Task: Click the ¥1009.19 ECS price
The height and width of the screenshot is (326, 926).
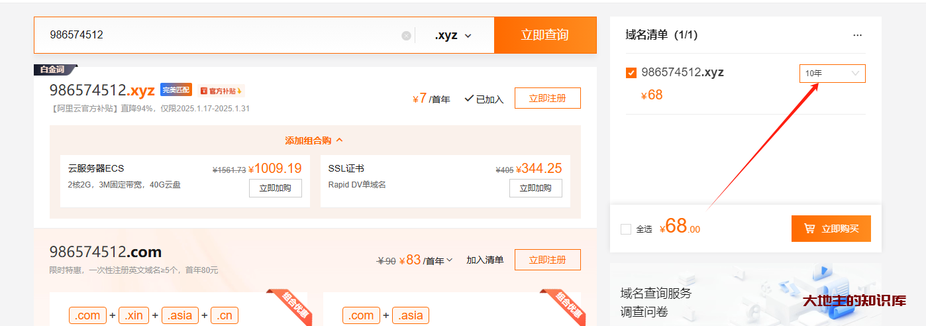Action: [275, 168]
